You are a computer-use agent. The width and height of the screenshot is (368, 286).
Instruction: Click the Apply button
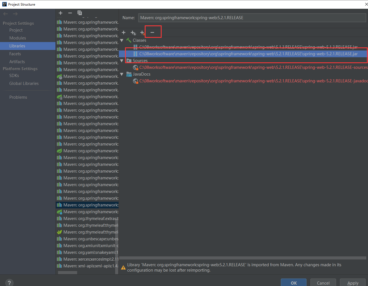(x=353, y=283)
